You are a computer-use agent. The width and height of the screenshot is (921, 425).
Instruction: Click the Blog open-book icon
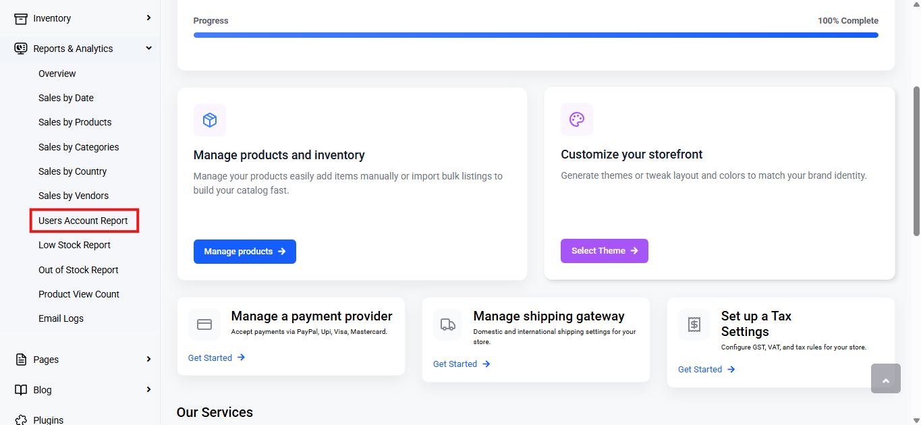point(21,390)
